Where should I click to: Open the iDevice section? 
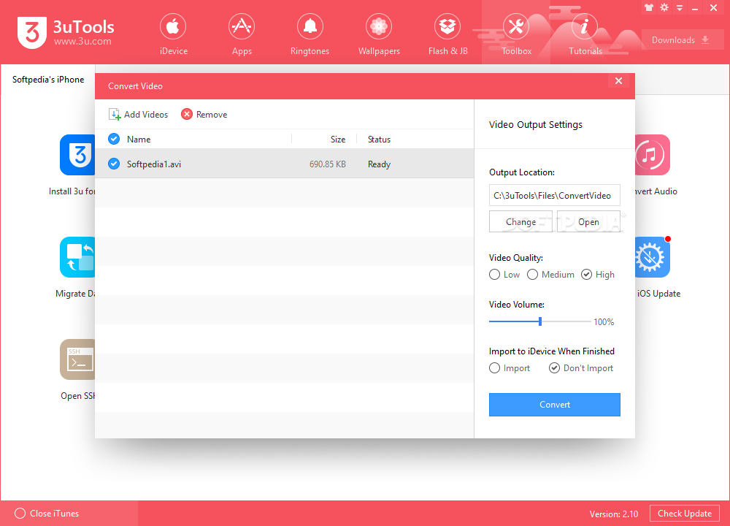[x=173, y=34]
